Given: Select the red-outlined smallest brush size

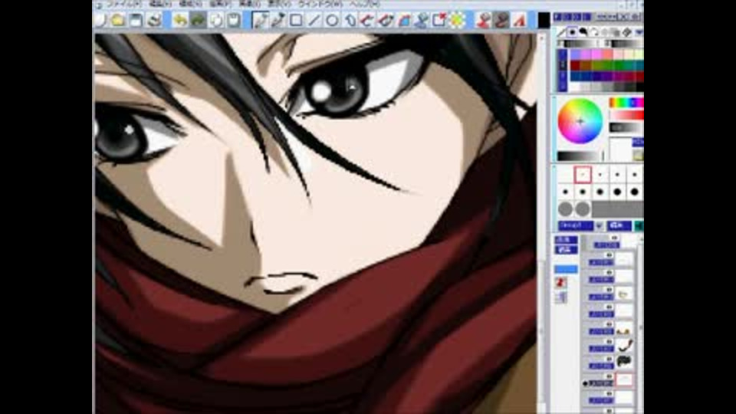Looking at the screenshot, I should click(583, 175).
